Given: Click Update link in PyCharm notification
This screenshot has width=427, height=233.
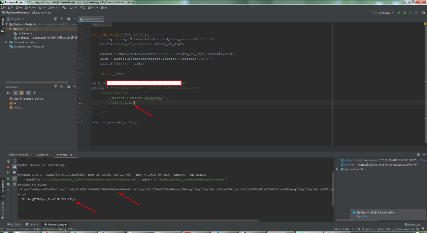Looking at the screenshot, I should 363,216.
